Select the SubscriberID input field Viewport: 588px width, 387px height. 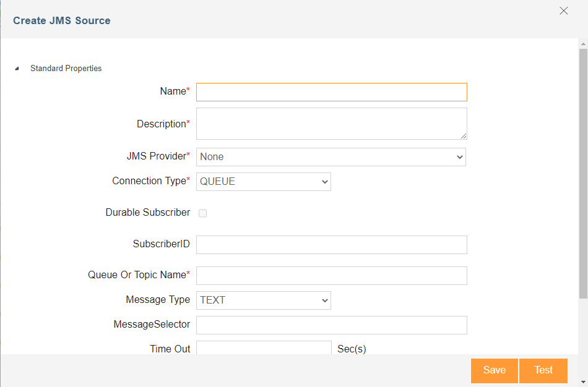click(x=331, y=245)
